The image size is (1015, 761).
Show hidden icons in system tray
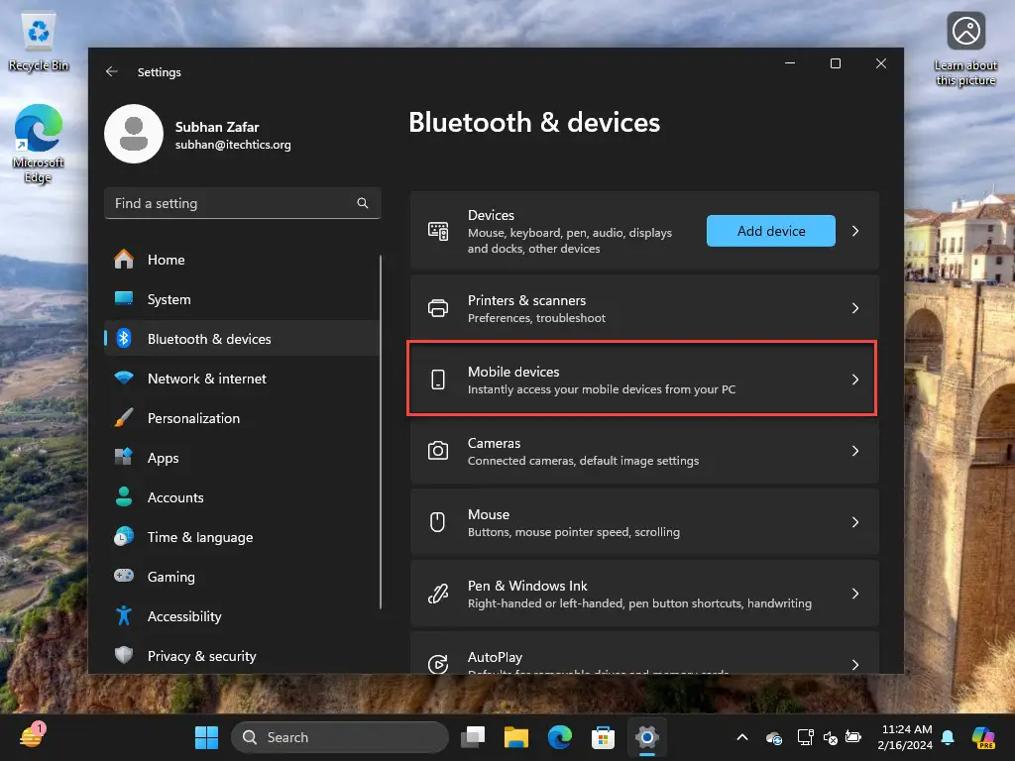(742, 737)
